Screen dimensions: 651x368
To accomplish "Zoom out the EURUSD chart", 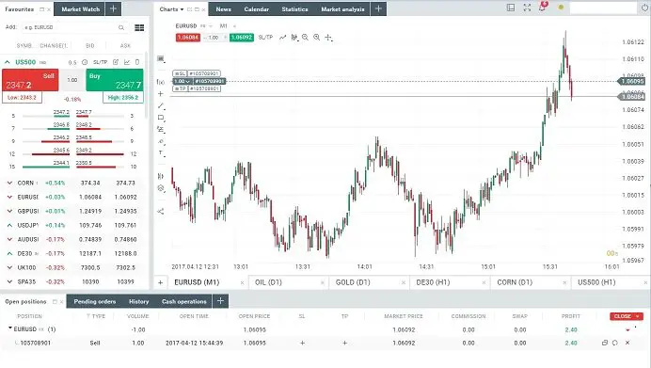I will click(305, 38).
